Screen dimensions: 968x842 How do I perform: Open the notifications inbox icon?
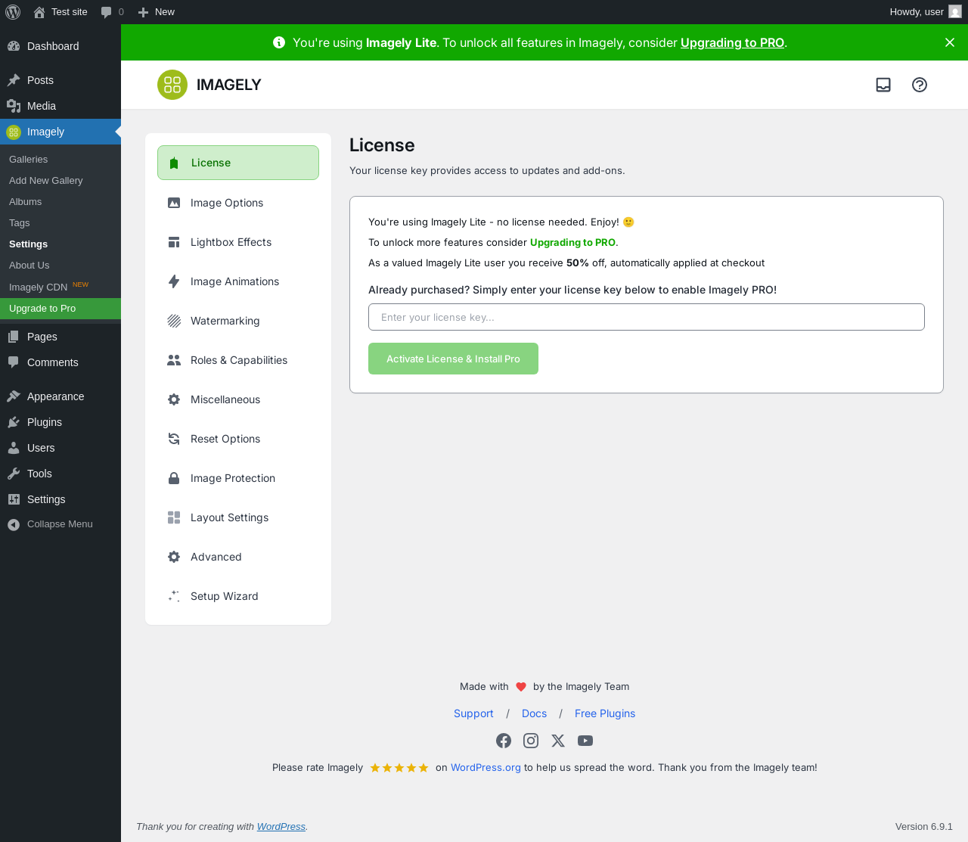coord(883,85)
